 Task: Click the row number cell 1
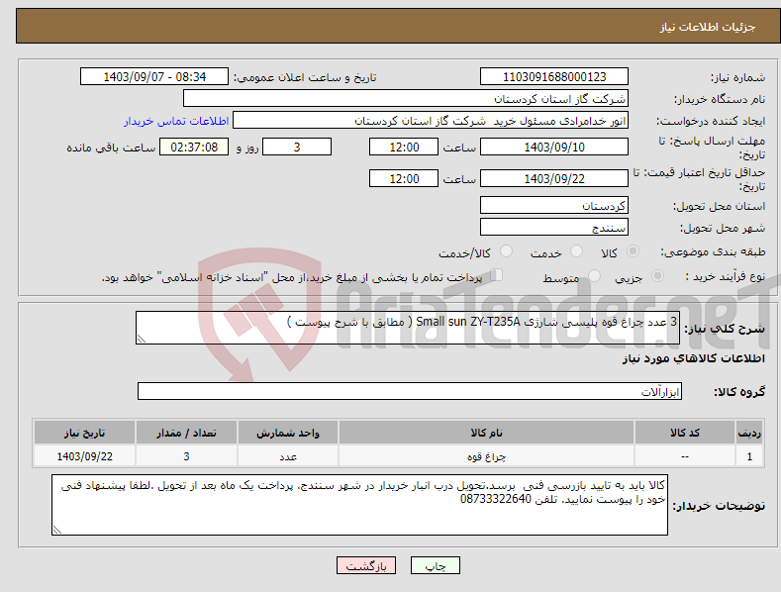coord(749,456)
